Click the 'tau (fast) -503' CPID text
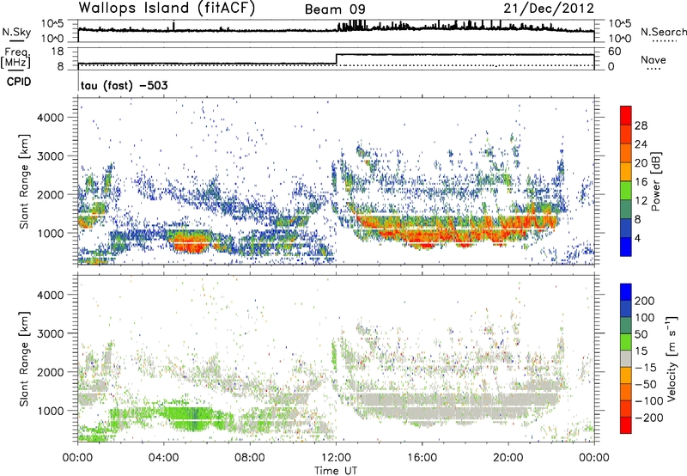 (124, 85)
